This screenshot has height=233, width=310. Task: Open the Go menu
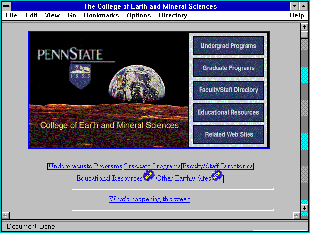72,16
